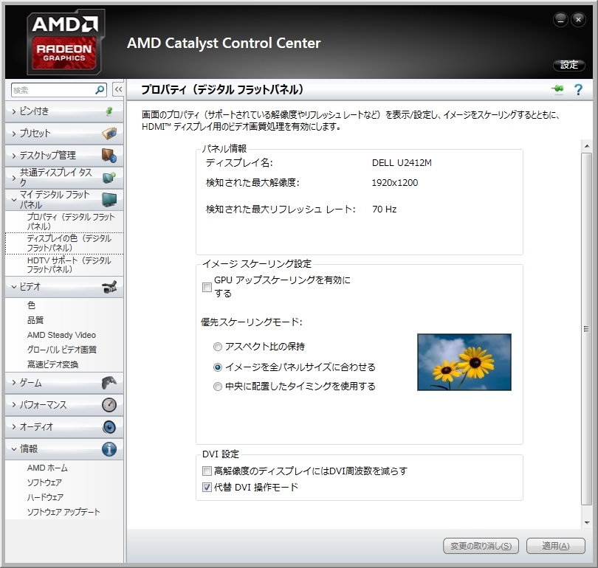Click the scrollbar up arrow
598x568 pixels.
coord(587,146)
